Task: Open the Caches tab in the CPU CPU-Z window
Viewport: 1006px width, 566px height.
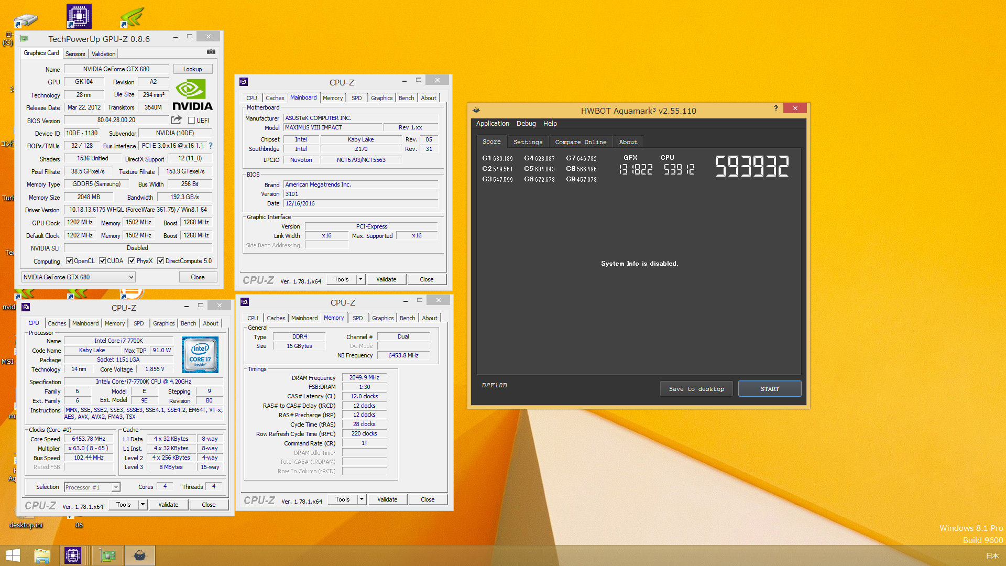Action: coord(57,323)
